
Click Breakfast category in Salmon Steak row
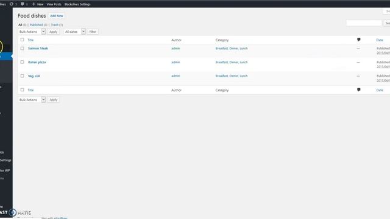222,49
